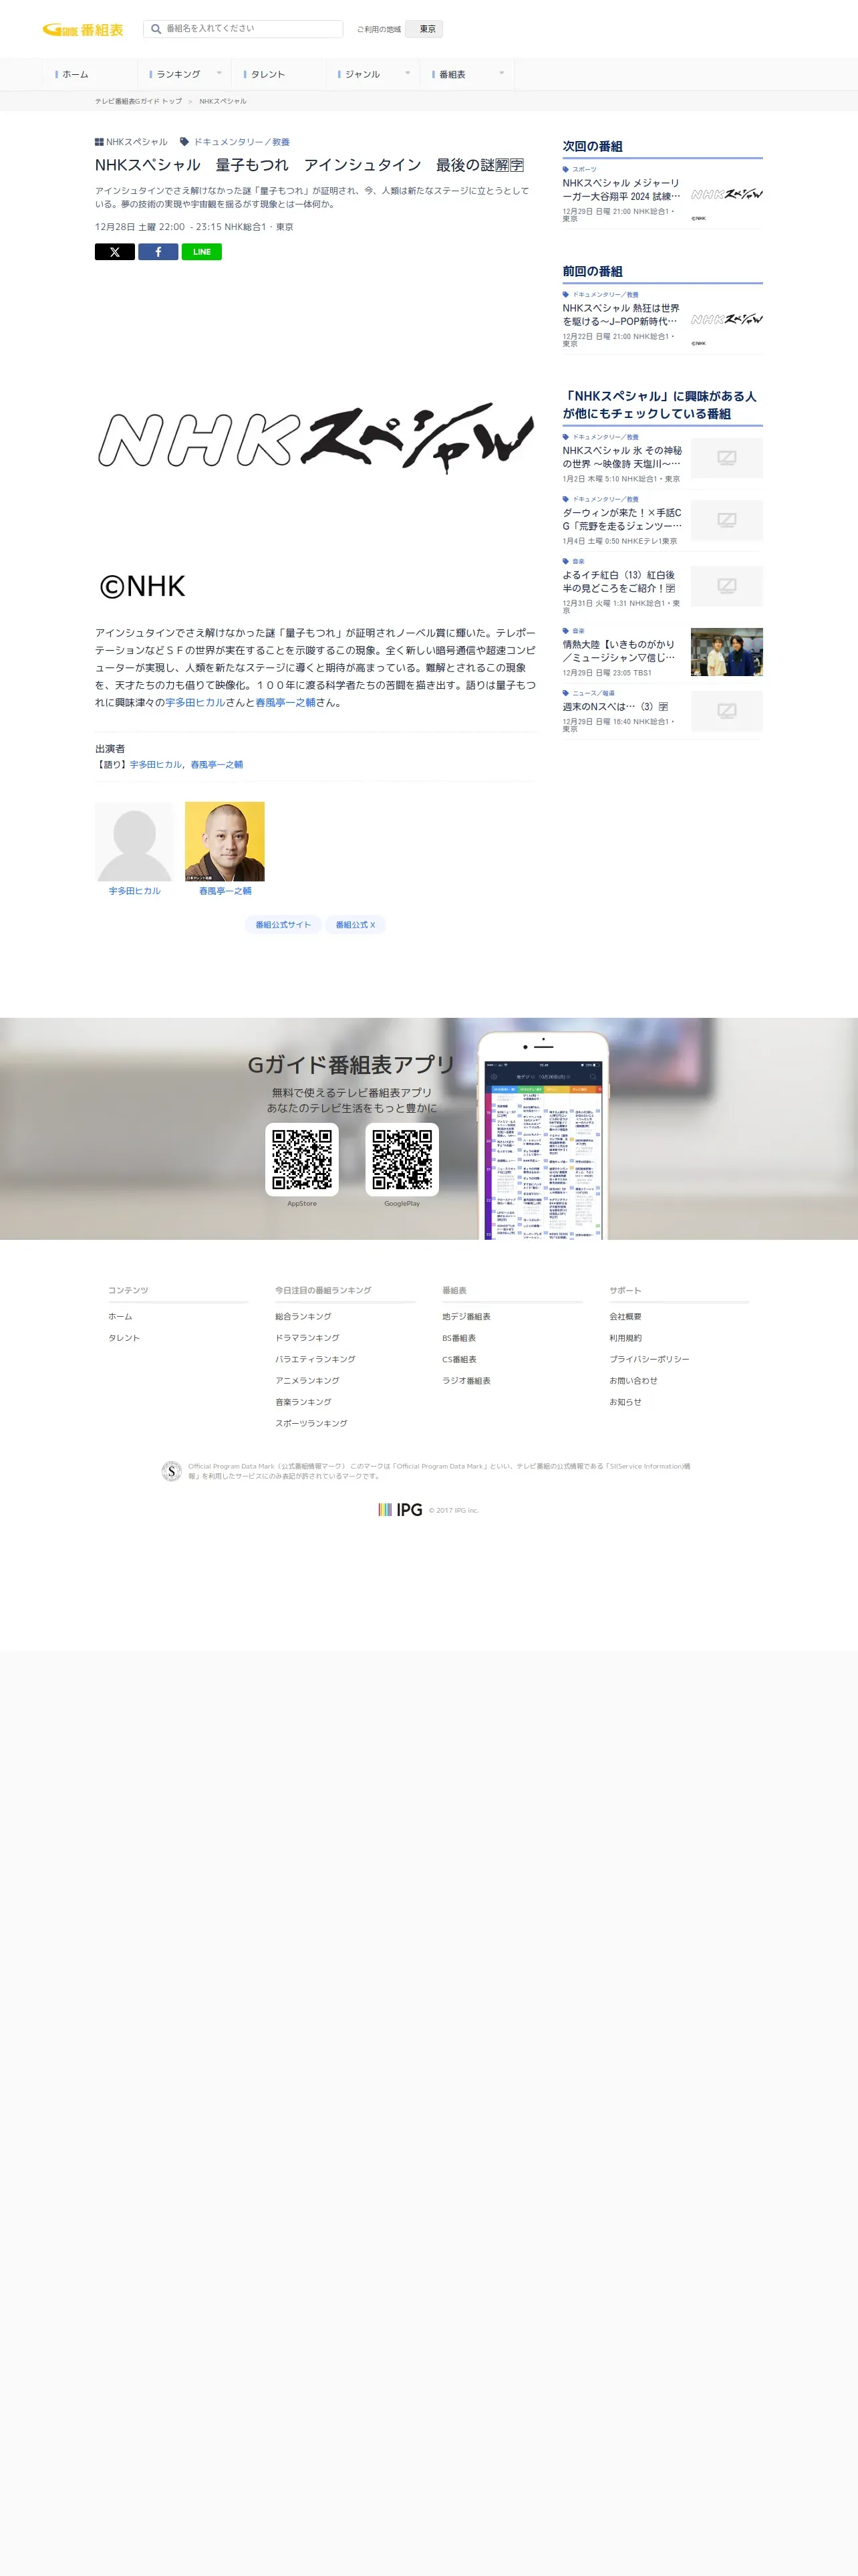Open 宇多田ヒカル link in the description
The width and height of the screenshot is (858, 2576).
pyautogui.click(x=194, y=703)
